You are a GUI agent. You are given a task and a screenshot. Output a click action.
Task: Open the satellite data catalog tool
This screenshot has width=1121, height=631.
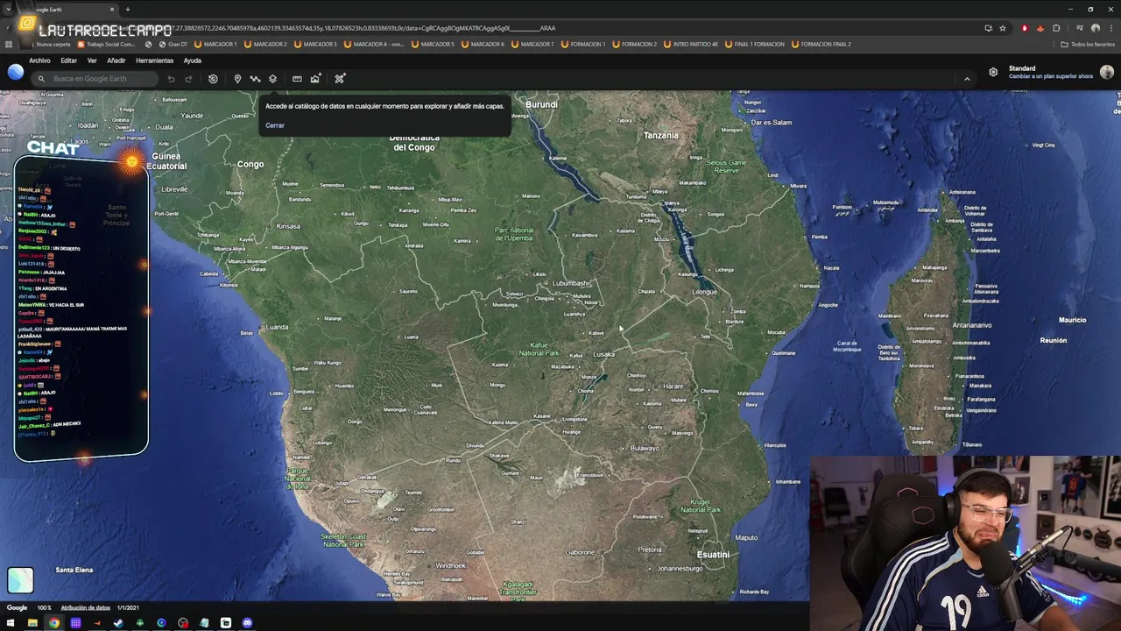coord(340,79)
